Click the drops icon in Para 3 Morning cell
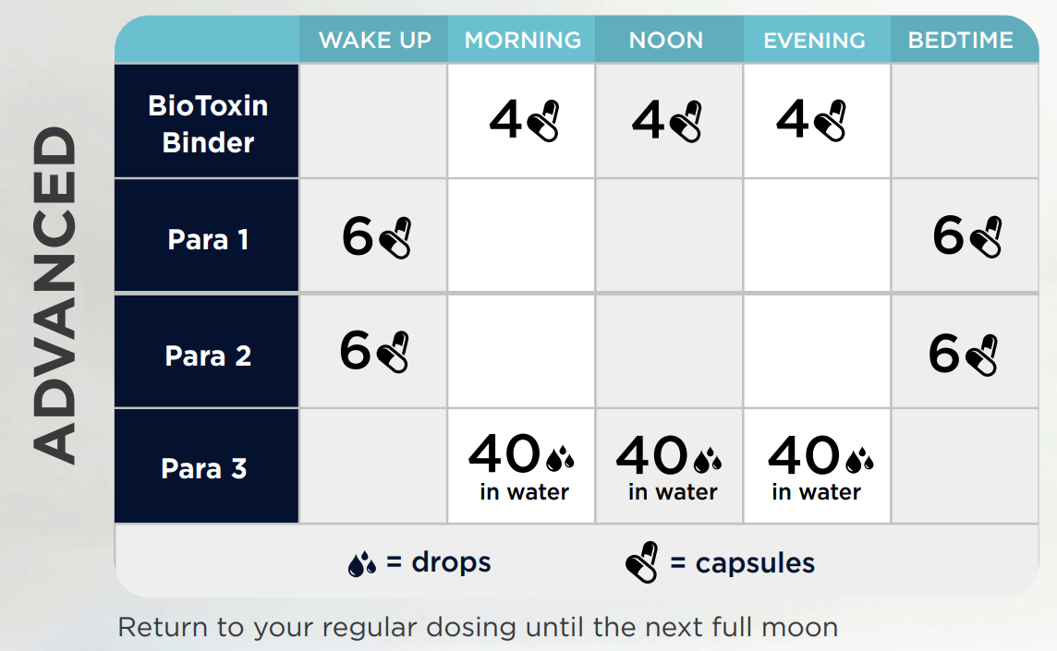Viewport: 1057px width, 651px height. (x=559, y=459)
